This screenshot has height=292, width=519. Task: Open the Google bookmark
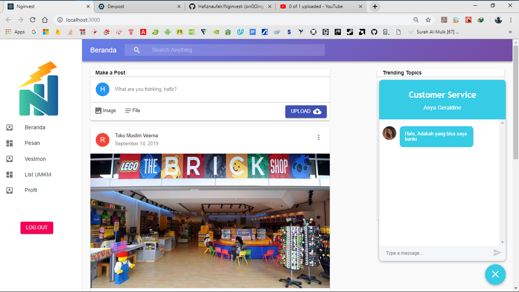(x=33, y=32)
